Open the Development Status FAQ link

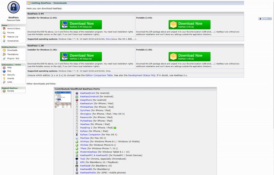tap(142, 76)
